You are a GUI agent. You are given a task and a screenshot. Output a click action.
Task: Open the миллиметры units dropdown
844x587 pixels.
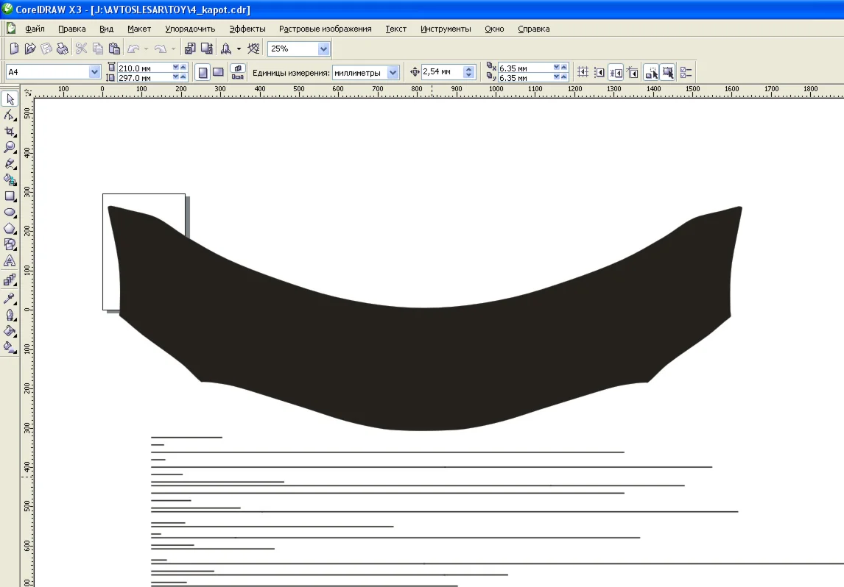pos(393,72)
